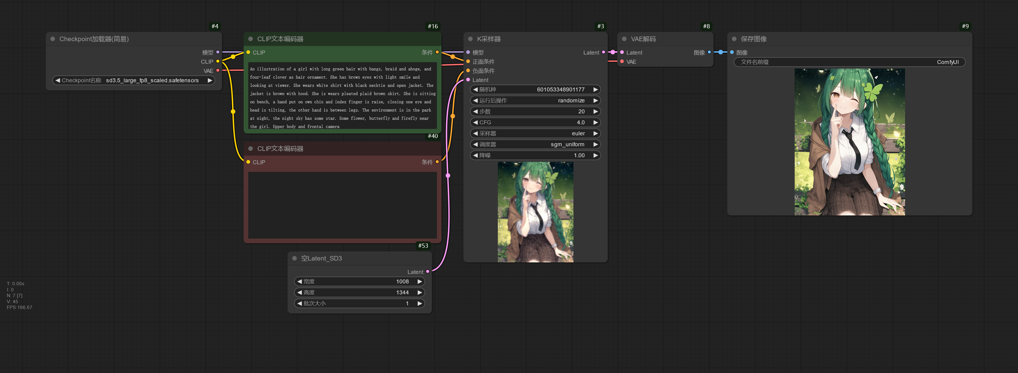
Task: Click the VAE output port on Checkpoint加载器 node
Action: [x=217, y=71]
